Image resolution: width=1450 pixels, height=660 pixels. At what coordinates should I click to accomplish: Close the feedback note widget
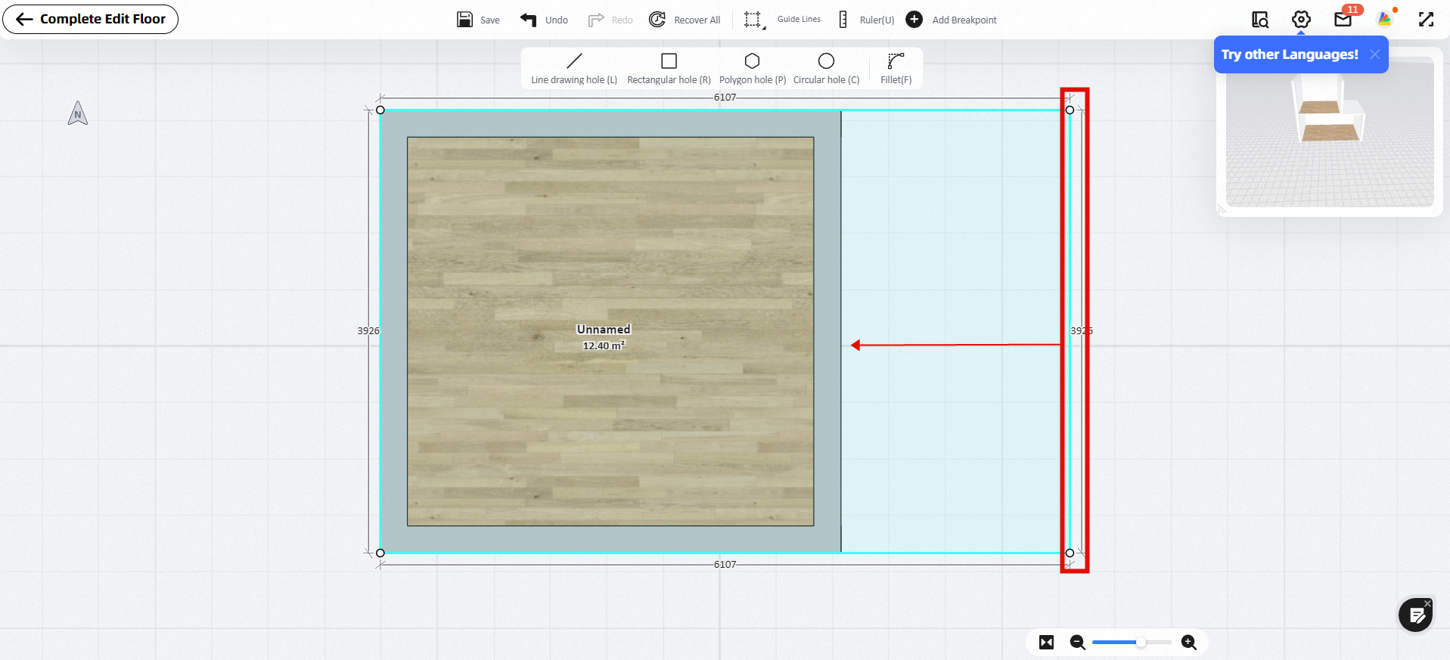click(1427, 603)
